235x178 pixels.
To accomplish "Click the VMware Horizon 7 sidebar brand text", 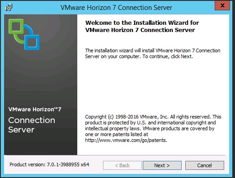I will coord(35,110).
